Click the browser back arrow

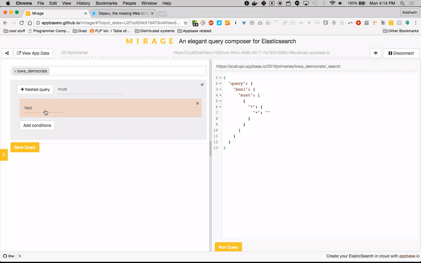(x=5, y=23)
